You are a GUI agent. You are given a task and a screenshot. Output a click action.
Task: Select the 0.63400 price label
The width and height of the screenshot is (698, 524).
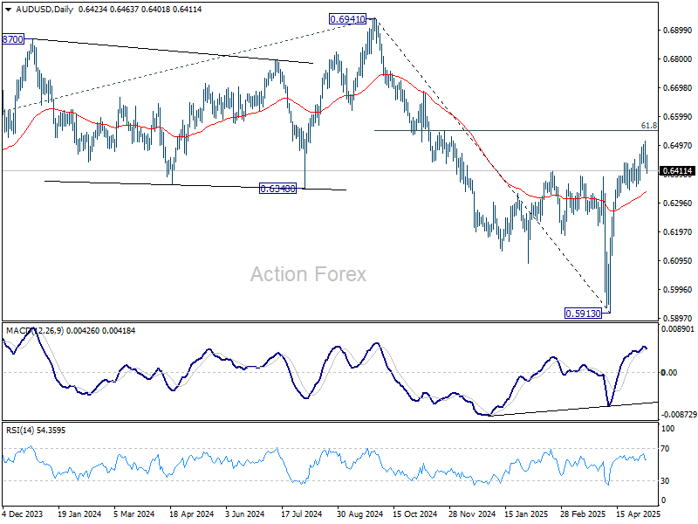click(277, 189)
